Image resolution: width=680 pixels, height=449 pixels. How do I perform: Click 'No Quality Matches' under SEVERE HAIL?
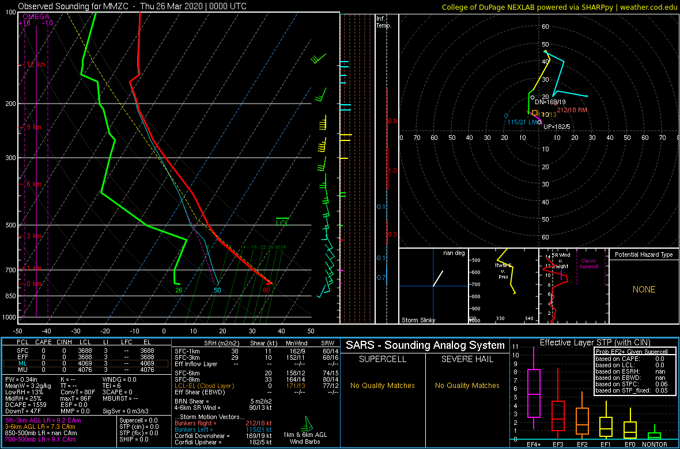[467, 386]
